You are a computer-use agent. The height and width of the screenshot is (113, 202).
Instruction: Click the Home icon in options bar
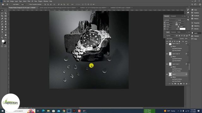click(x=3, y=4)
